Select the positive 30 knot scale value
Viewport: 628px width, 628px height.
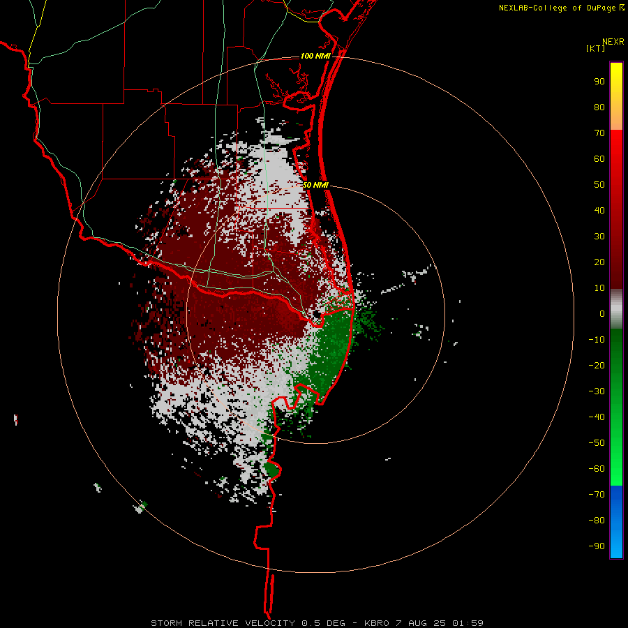click(x=599, y=237)
